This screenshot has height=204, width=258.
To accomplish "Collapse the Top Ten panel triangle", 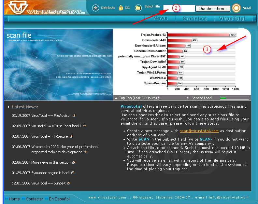I will (x=116, y=98).
